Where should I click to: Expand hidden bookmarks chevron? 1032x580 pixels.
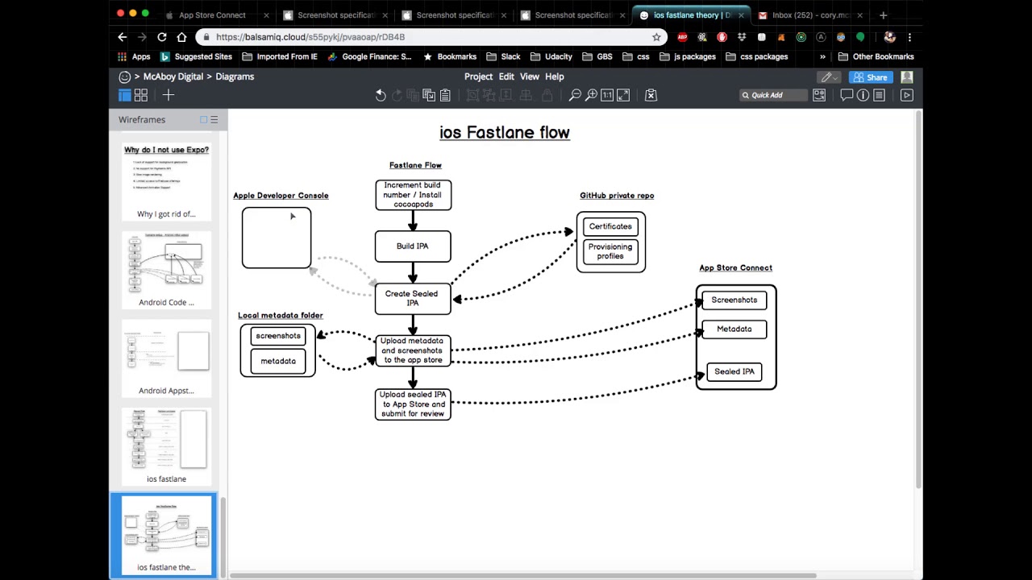coord(822,56)
